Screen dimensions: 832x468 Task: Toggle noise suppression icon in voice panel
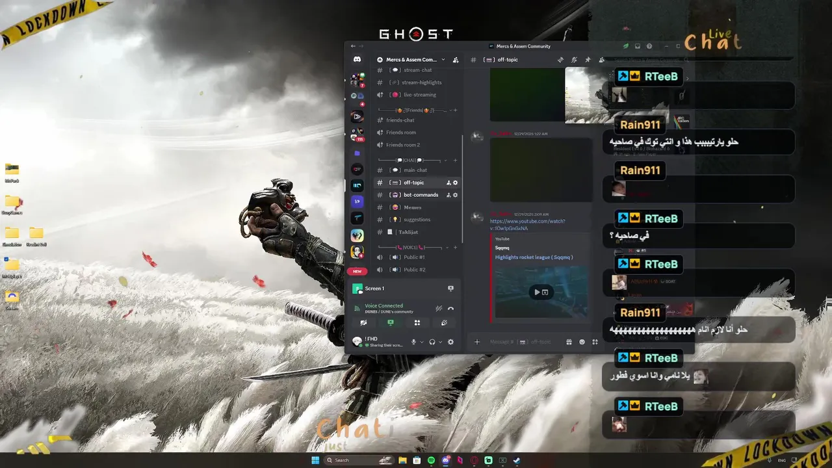pyautogui.click(x=439, y=308)
